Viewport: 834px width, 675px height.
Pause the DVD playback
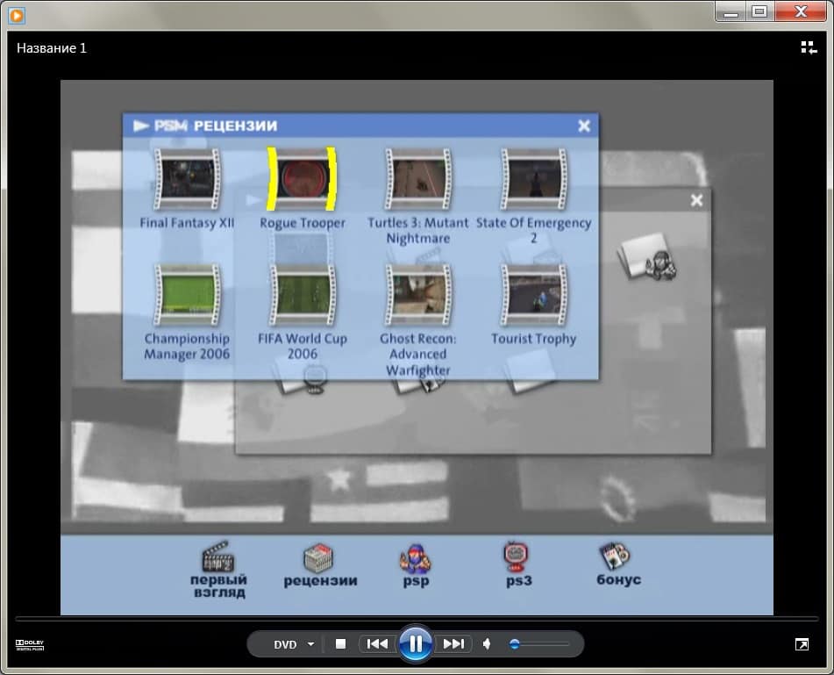pos(416,644)
